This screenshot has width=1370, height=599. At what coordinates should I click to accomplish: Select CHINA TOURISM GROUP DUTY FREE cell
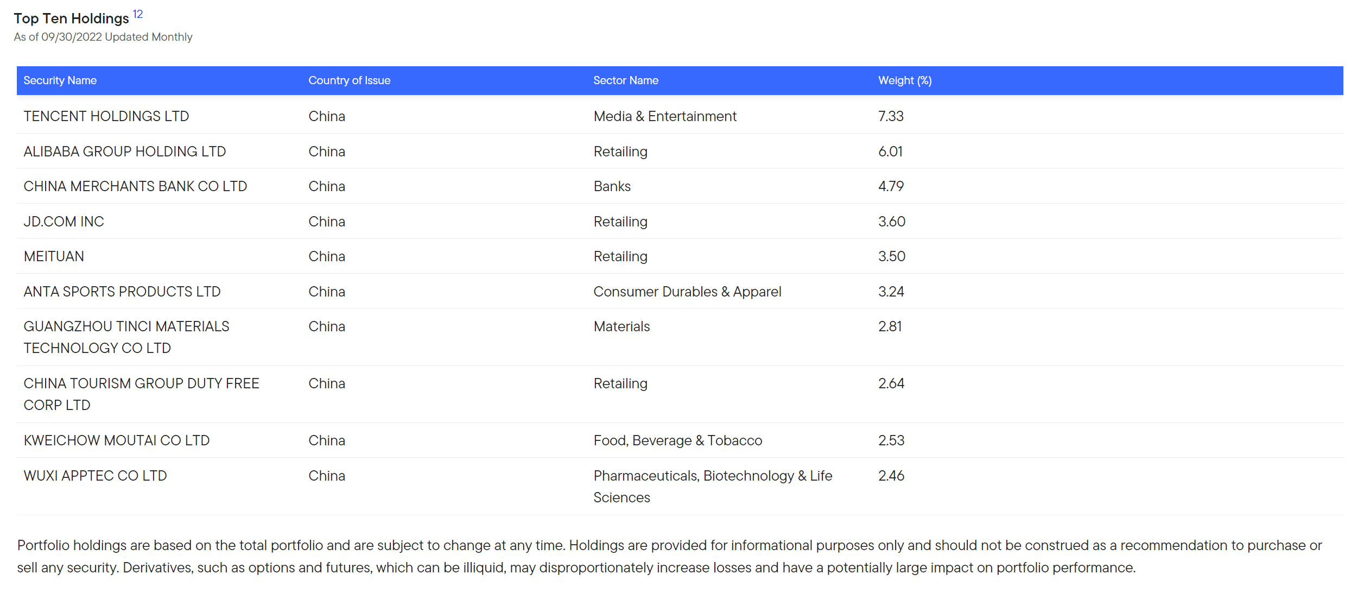[142, 394]
